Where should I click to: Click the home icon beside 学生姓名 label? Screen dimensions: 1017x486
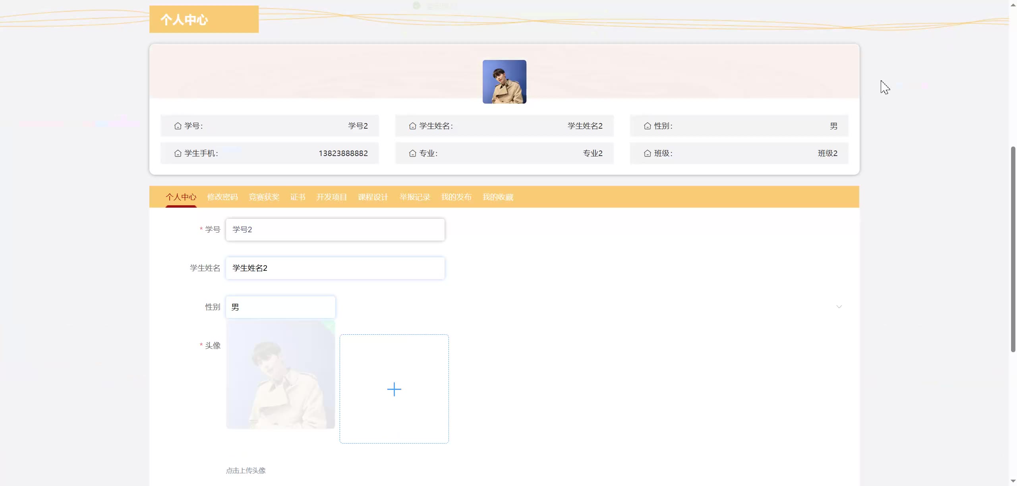point(412,126)
